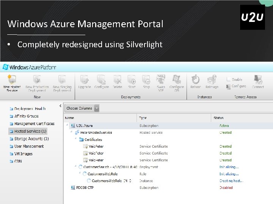Click the Upgrade deployment icon
This screenshot has height=204, width=273.
pyautogui.click(x=85, y=79)
